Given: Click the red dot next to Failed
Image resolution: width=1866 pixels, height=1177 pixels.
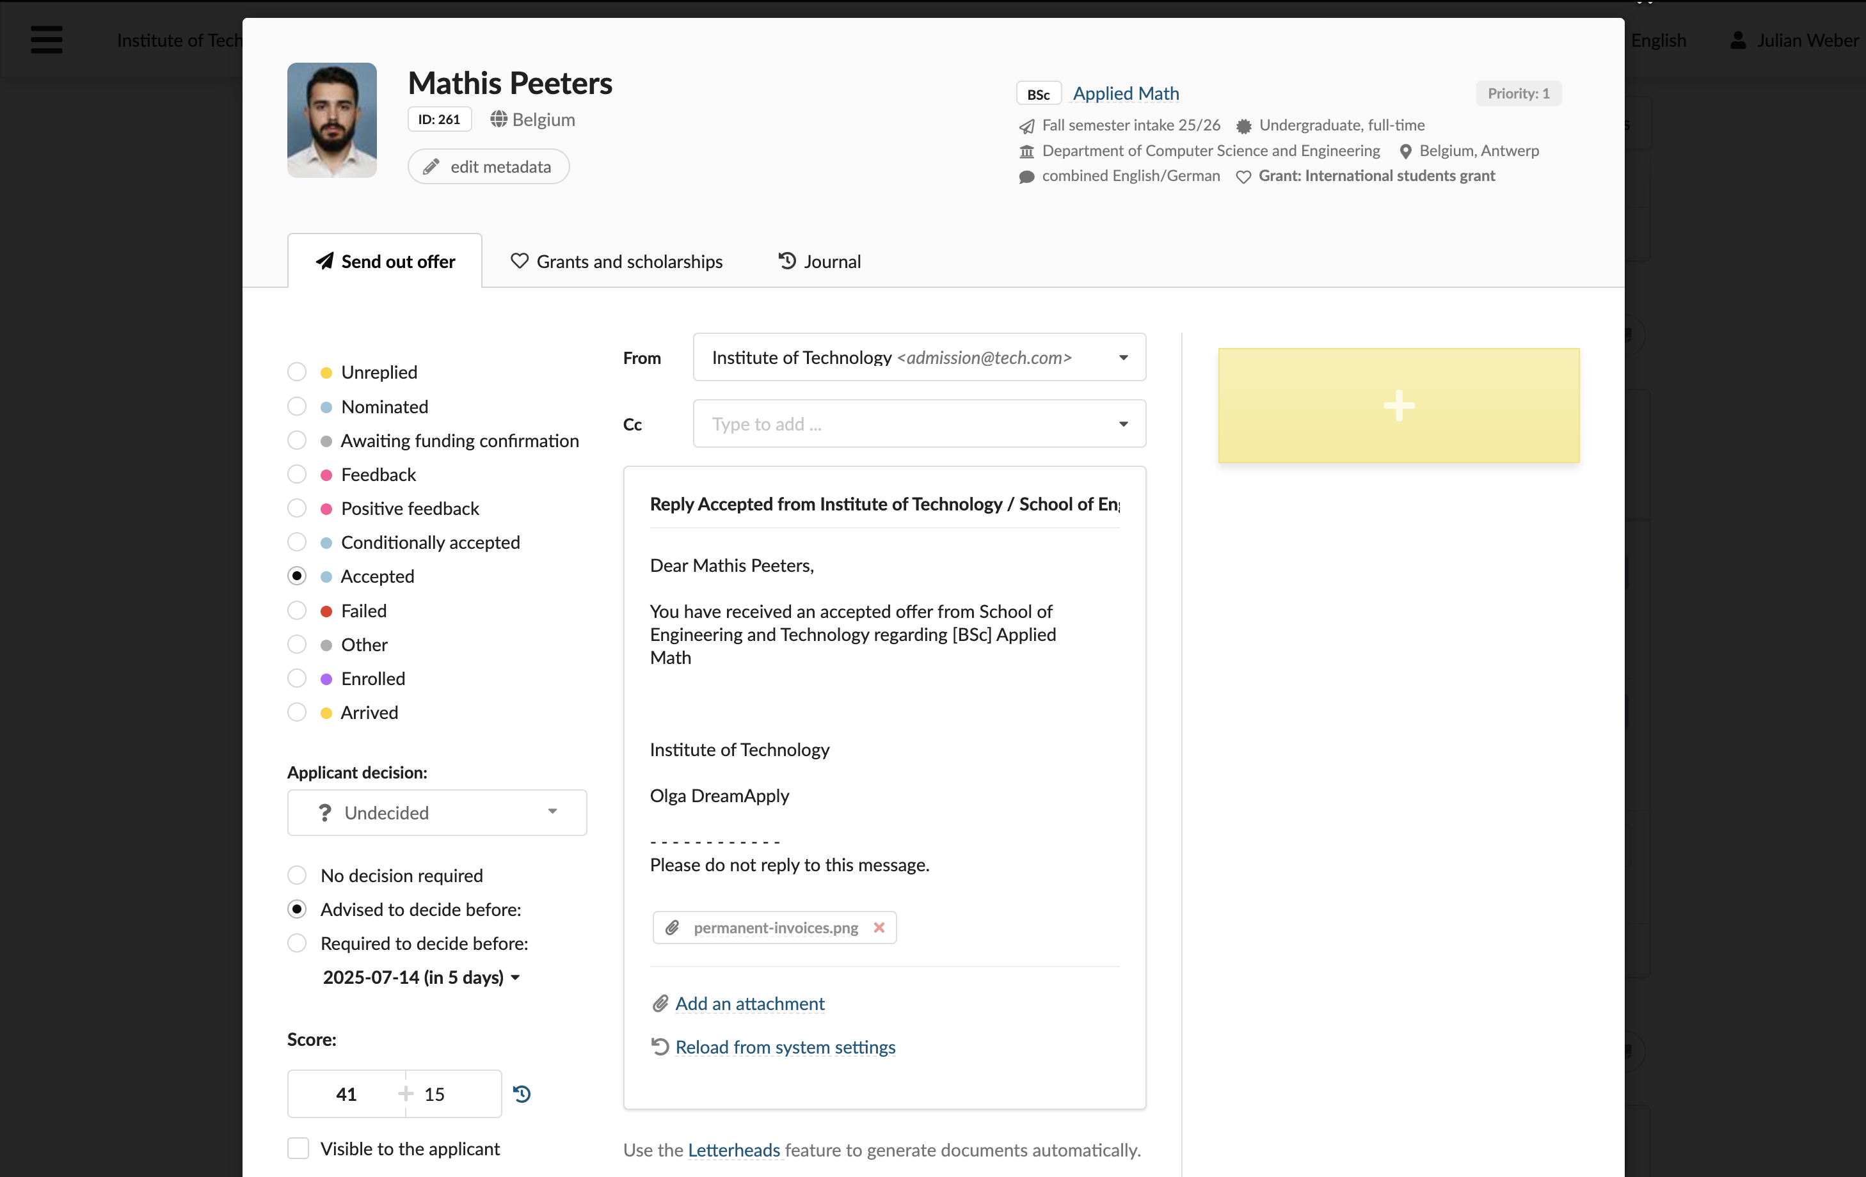Looking at the screenshot, I should point(326,611).
